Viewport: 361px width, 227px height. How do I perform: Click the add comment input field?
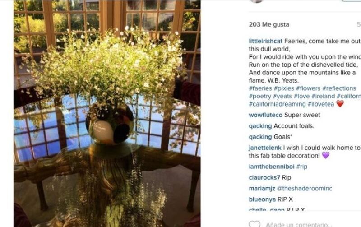299,224
